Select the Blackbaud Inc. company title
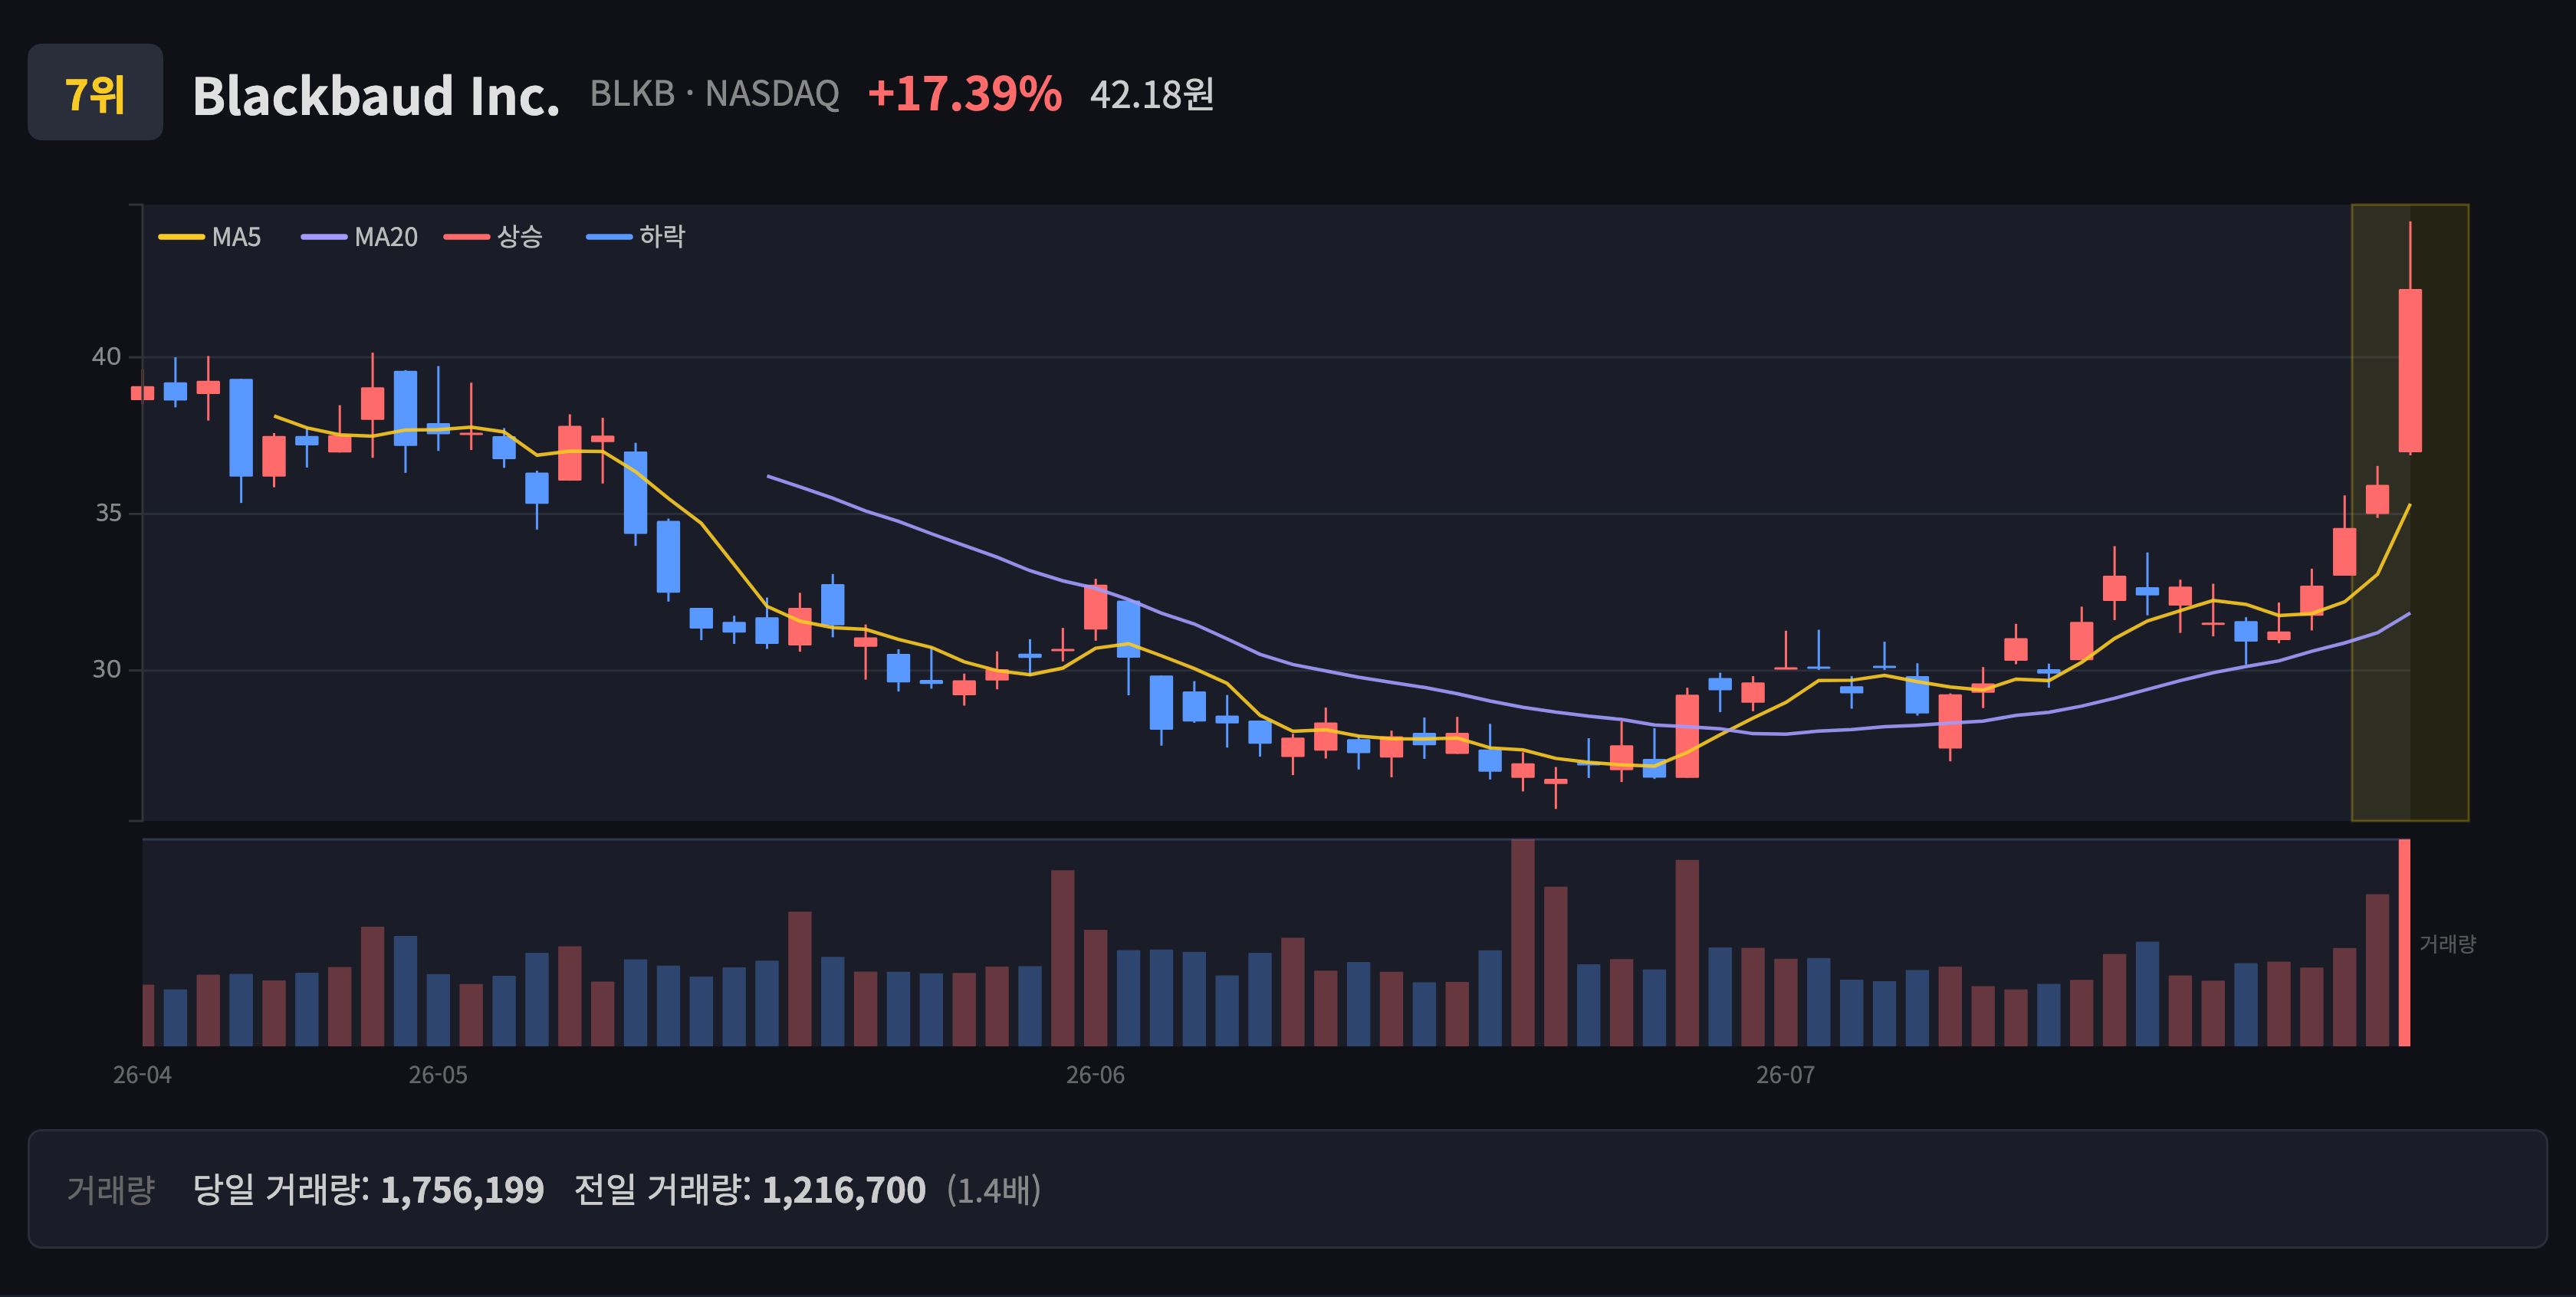This screenshot has height=1297, width=2576. coord(376,95)
